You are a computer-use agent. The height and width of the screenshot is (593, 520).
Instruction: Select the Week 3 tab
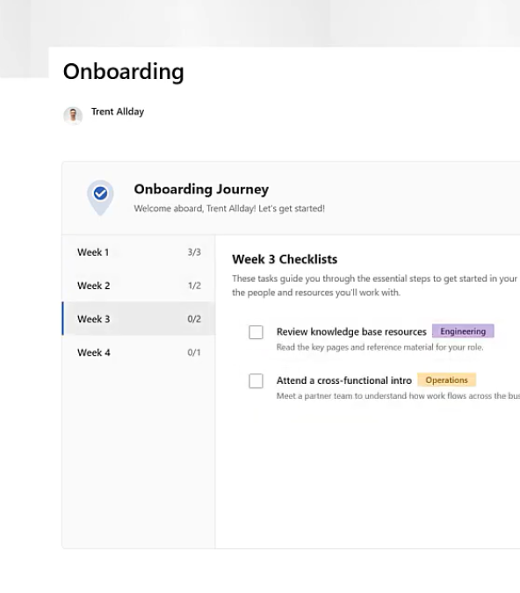(x=139, y=319)
